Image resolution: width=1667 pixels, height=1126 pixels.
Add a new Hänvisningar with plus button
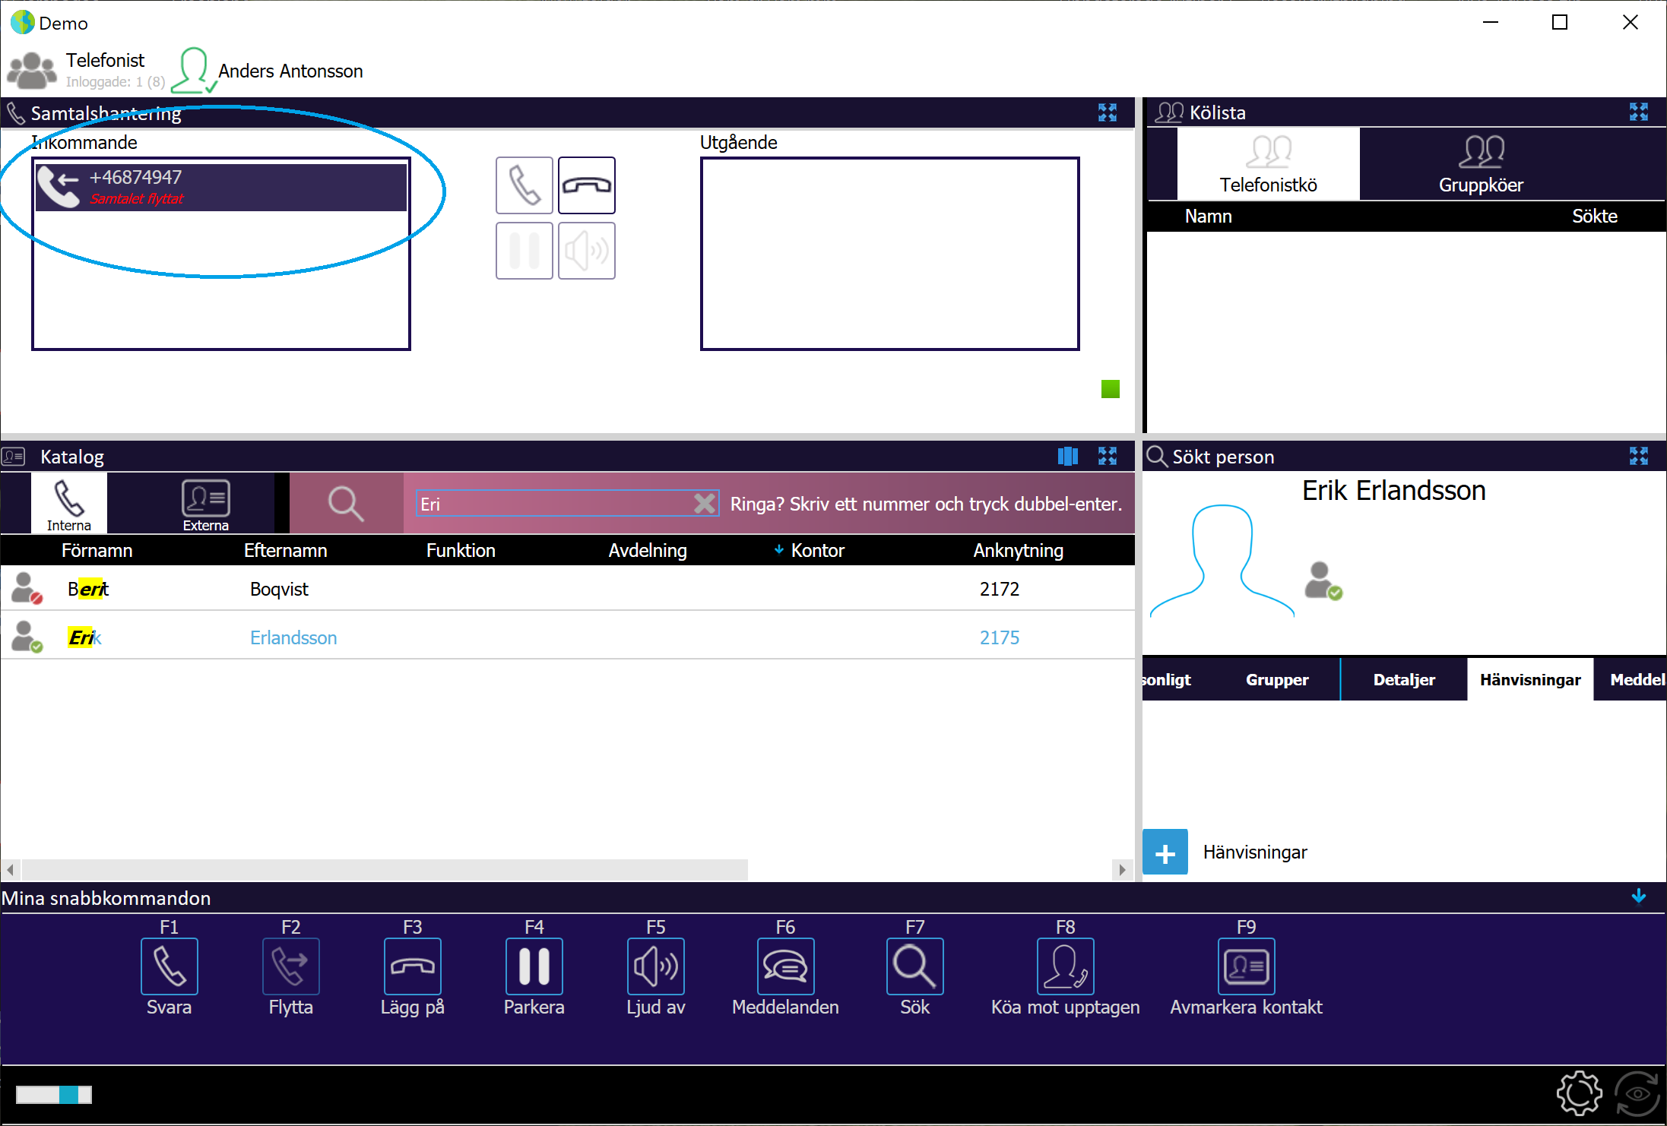tap(1165, 852)
